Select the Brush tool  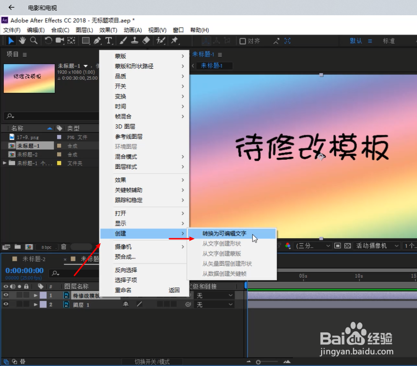coord(123,41)
